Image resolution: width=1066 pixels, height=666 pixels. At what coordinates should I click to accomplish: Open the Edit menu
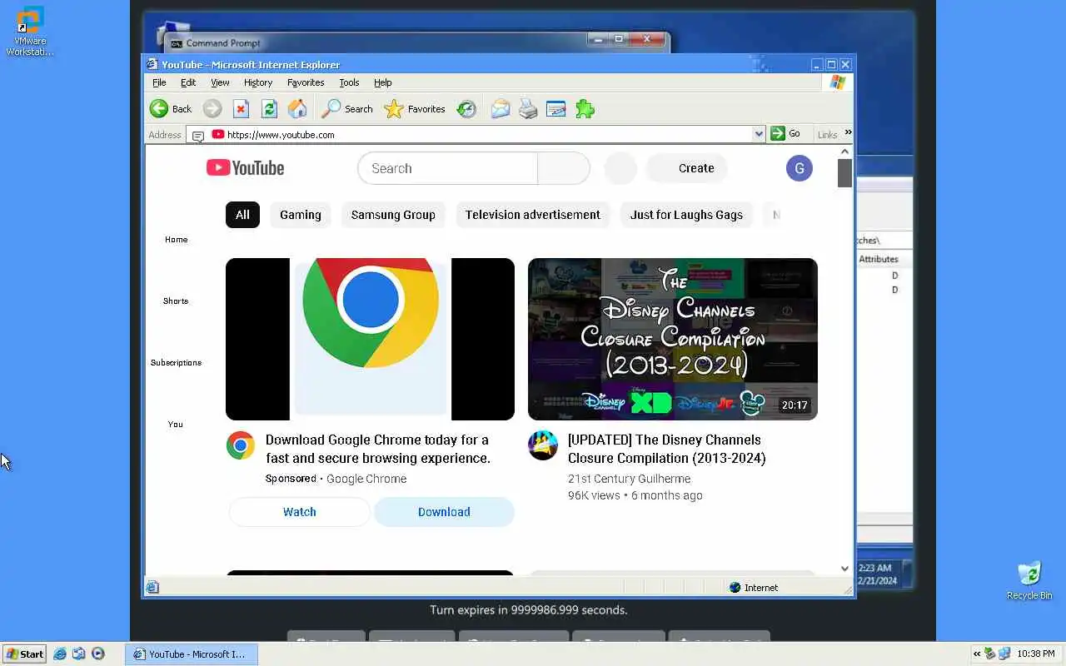click(x=188, y=82)
